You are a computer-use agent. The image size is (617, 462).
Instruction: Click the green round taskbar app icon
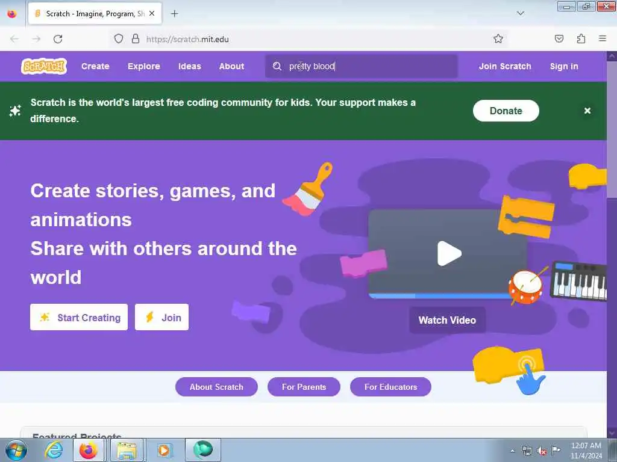203,449
